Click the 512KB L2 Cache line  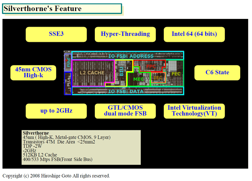click(x=40, y=155)
